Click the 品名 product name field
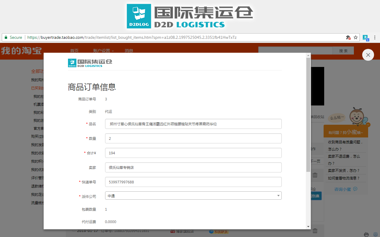 193,124
